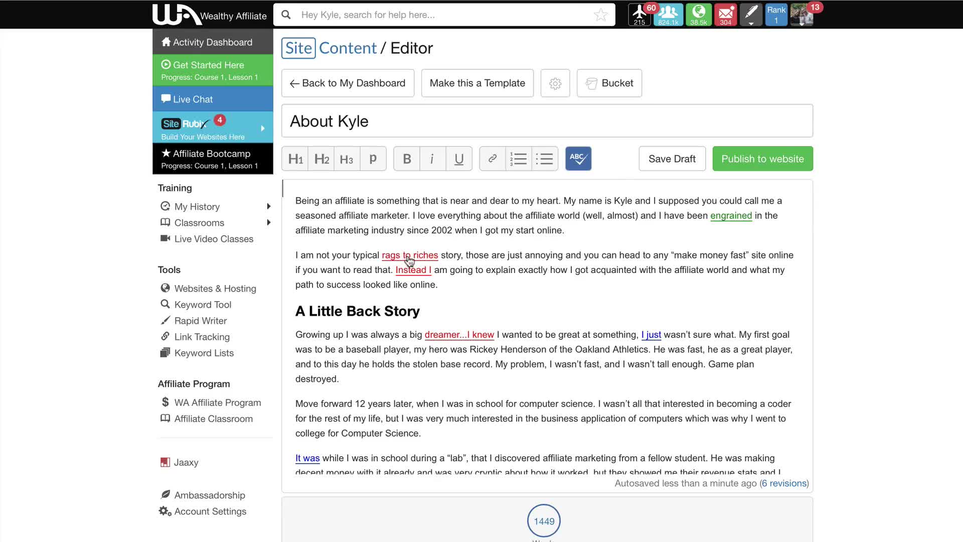The height and width of the screenshot is (542, 963).
Task: Toggle the ABC spell check button
Action: pyautogui.click(x=578, y=159)
